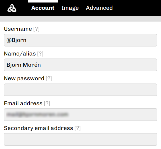Viewport: 161px width, 149px height.
Task: Select the blurred Email address field
Action: coord(80,115)
